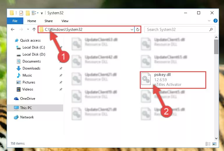The height and width of the screenshot is (151, 224).
Task: Open Customize Quick Access Toolbar dropdown arrow
Action: click(42, 13)
